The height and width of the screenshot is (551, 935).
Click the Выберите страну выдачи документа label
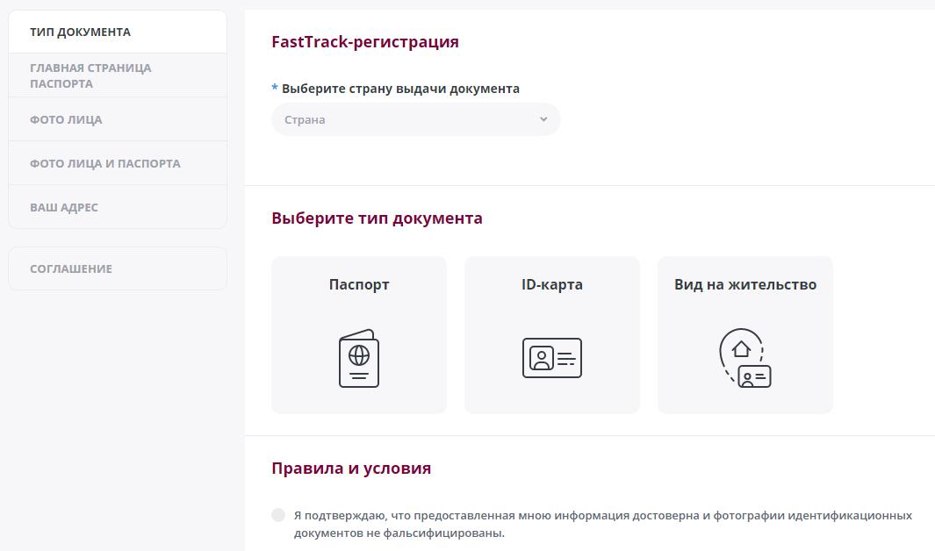400,89
